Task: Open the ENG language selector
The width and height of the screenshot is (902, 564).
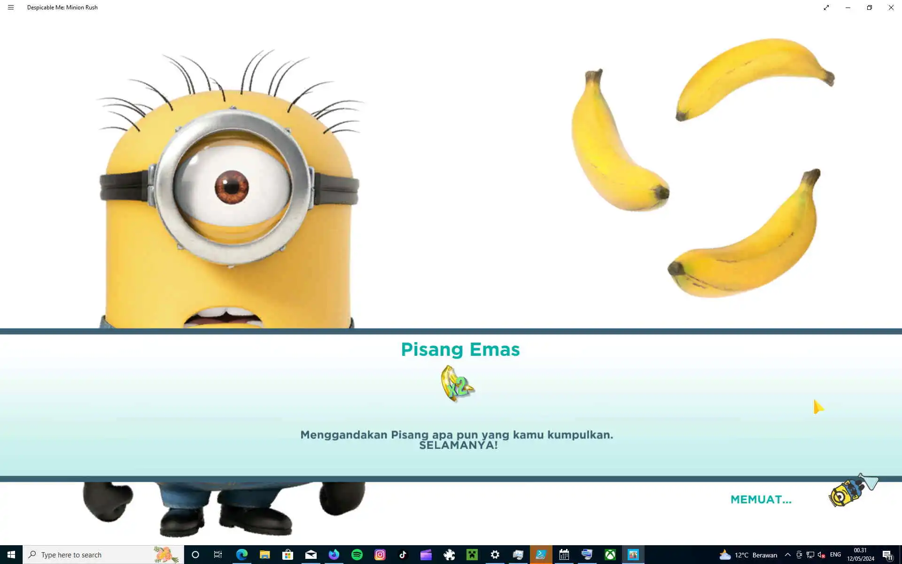Action: [x=835, y=555]
